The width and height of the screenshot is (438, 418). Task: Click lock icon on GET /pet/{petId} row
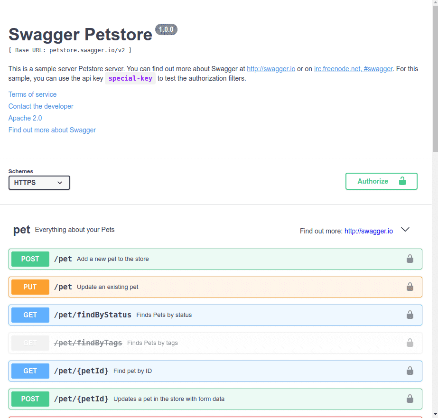coord(410,371)
